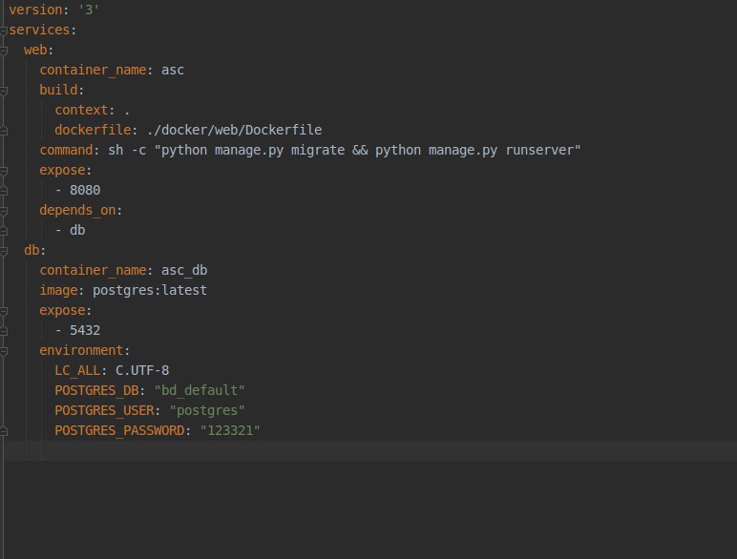This screenshot has height=559, width=737.
Task: Select the postgres:latest image value
Action: 150,290
